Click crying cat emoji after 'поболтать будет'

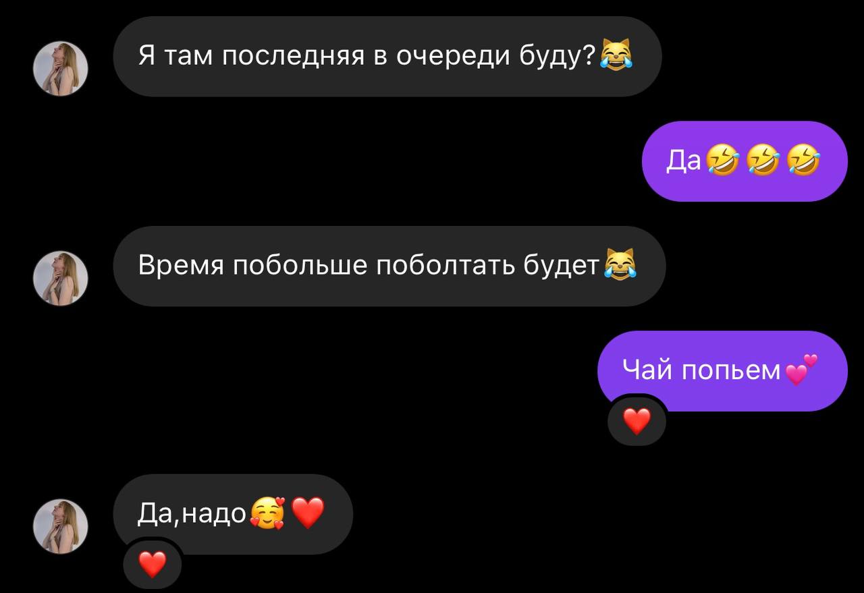point(620,265)
